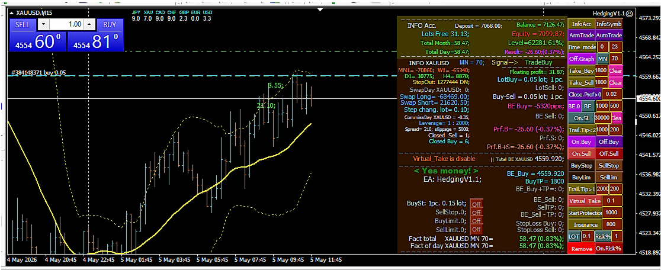Viewport: 661px width, 270px height.
Task: Toggle the Time_mode button
Action: tap(582, 47)
